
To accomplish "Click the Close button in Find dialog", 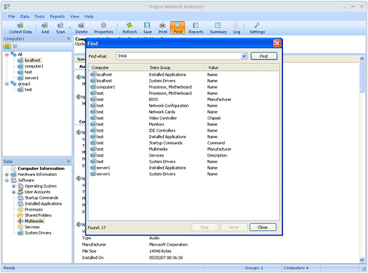I will (263, 227).
